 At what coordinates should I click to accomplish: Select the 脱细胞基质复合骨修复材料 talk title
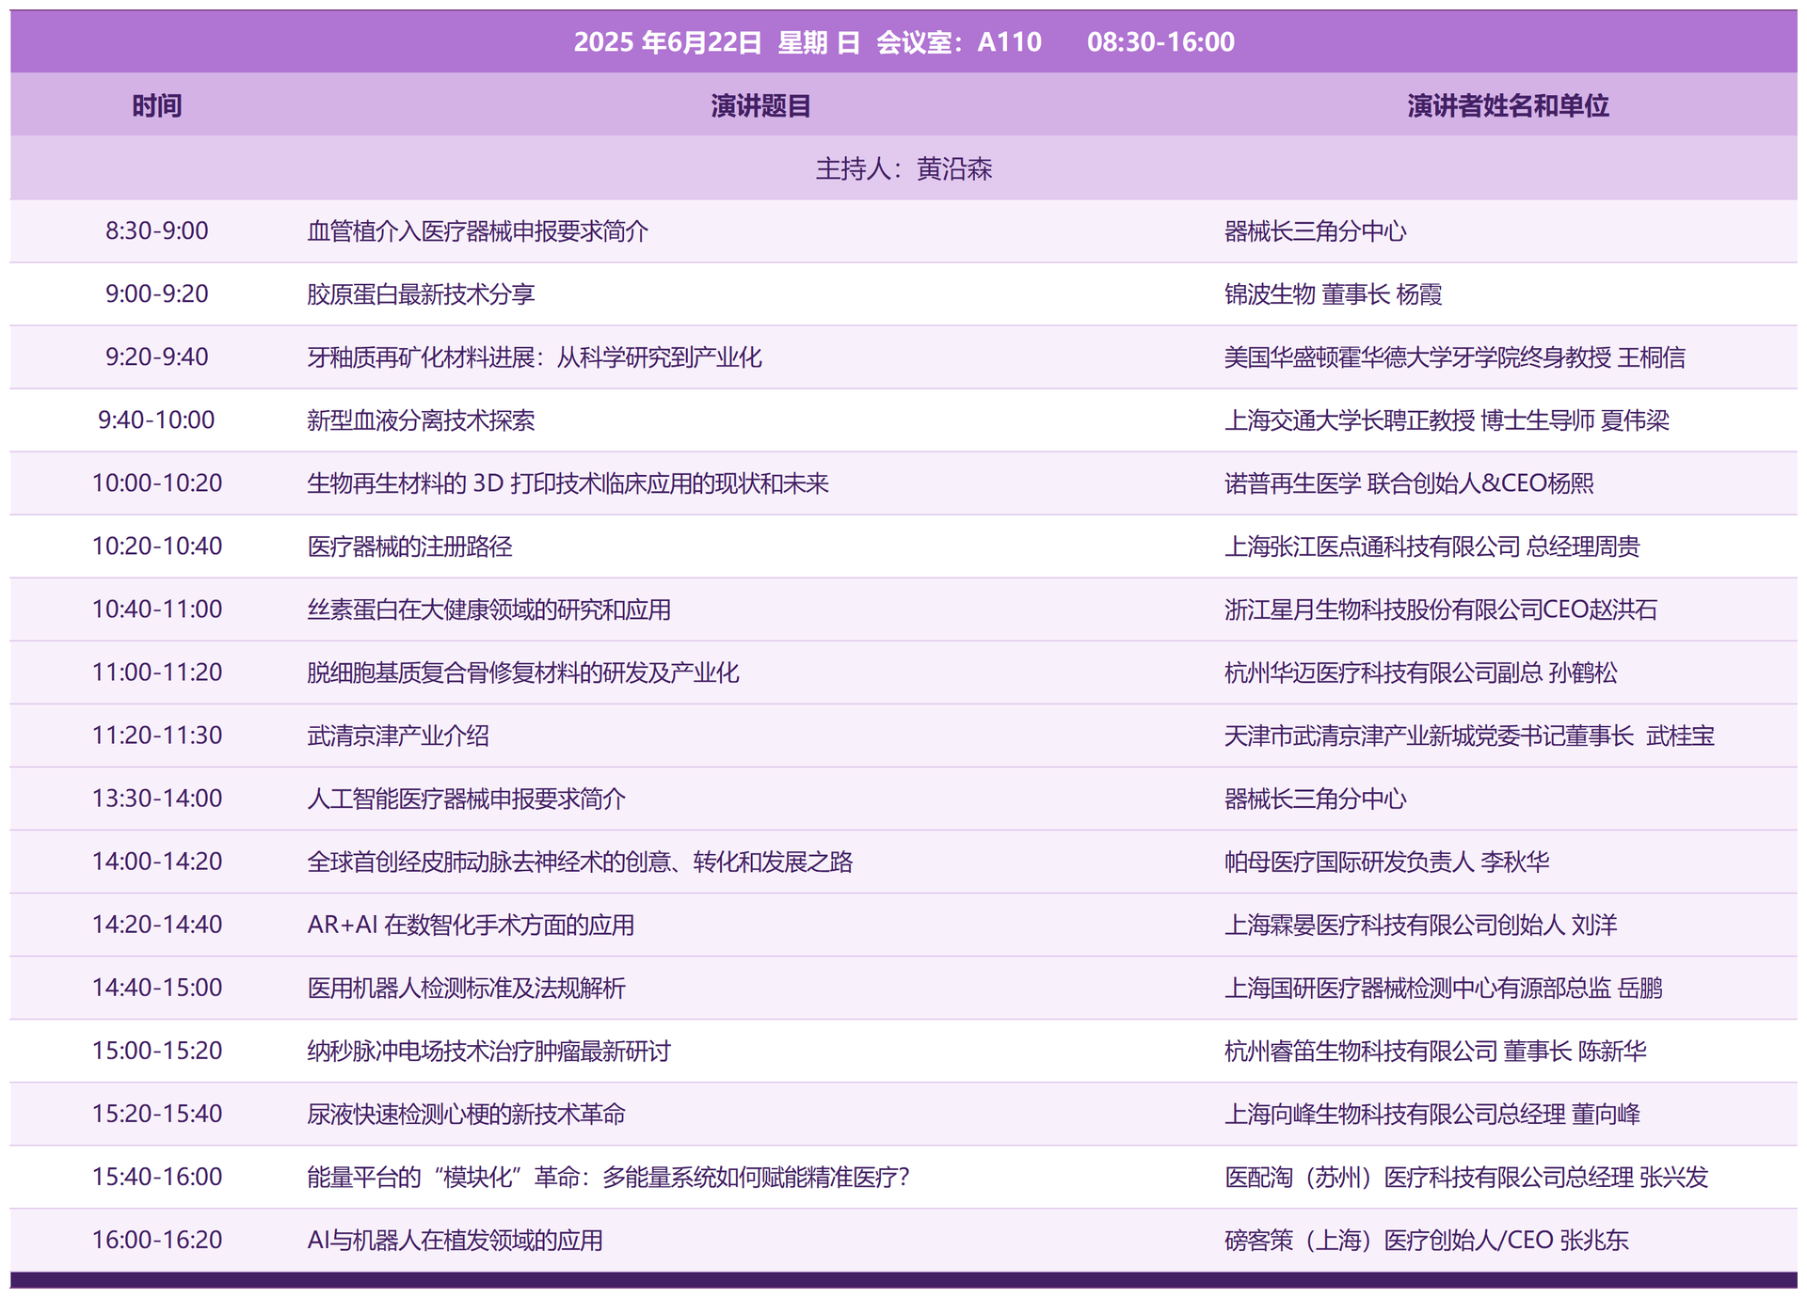pyautogui.click(x=522, y=672)
